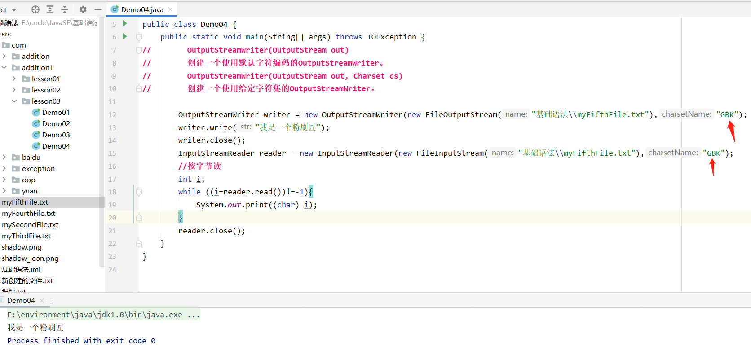
Task: Click the 'out' field in System.out.print
Action: [234, 205]
